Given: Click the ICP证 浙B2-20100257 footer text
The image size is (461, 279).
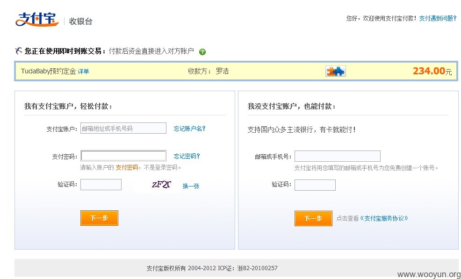Looking at the screenshot, I should tap(247, 268).
